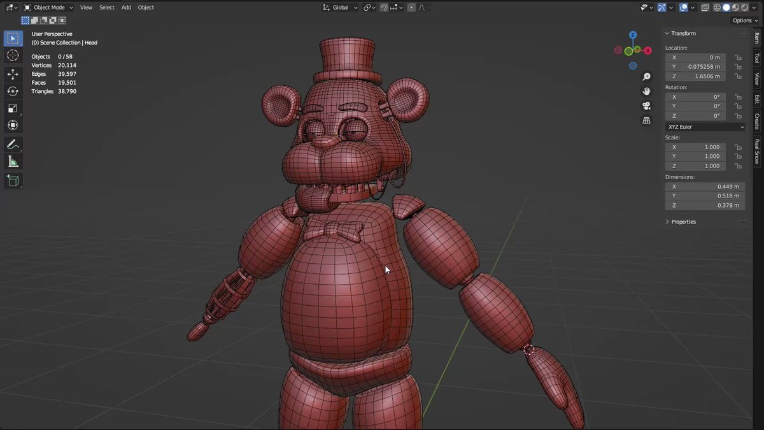Open the XYZ Euler rotation mode dropdown
764x430 pixels.
(x=705, y=127)
